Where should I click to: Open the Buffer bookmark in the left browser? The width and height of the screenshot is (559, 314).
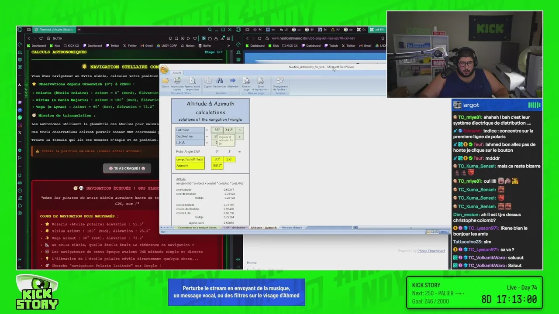205,45
